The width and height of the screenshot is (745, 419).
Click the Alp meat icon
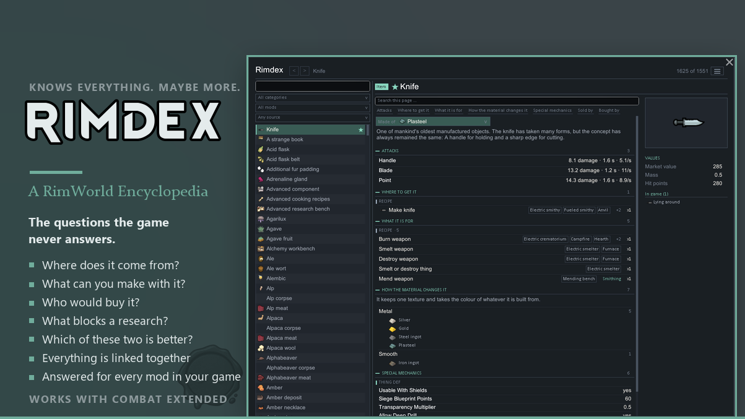click(x=261, y=308)
